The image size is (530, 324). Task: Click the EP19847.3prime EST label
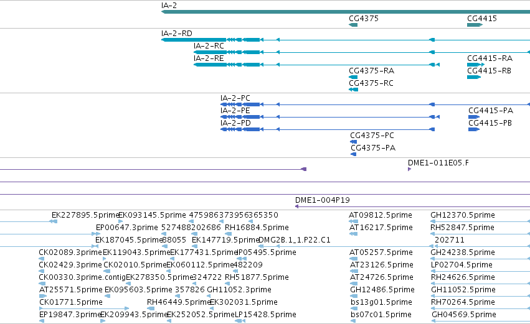pos(70,315)
